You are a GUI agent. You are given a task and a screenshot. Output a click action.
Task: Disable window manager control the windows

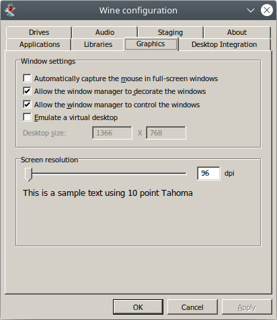point(27,105)
